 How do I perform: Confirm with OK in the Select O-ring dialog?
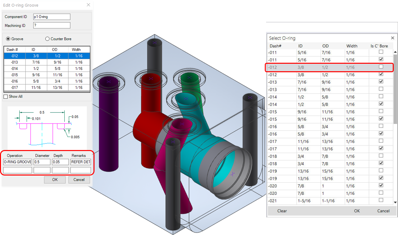pyautogui.click(x=357, y=211)
